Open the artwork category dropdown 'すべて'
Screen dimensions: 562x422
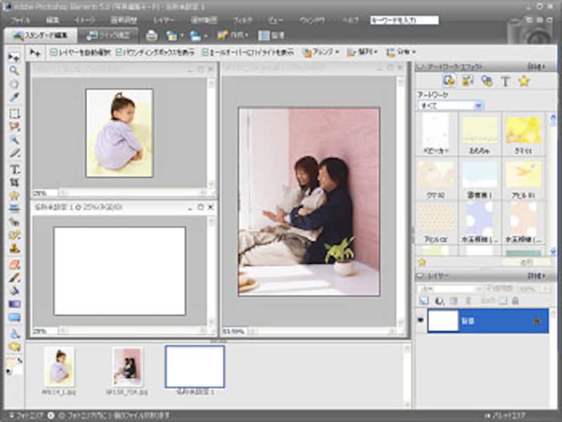click(450, 105)
